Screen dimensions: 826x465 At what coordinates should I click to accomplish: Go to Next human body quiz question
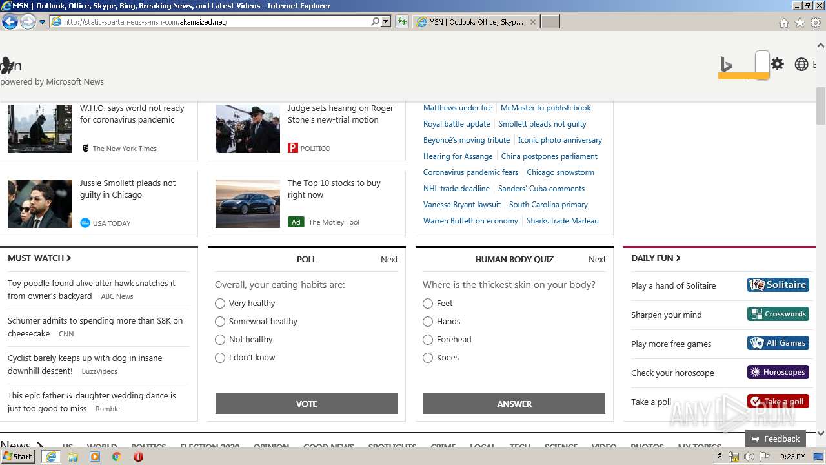point(597,259)
